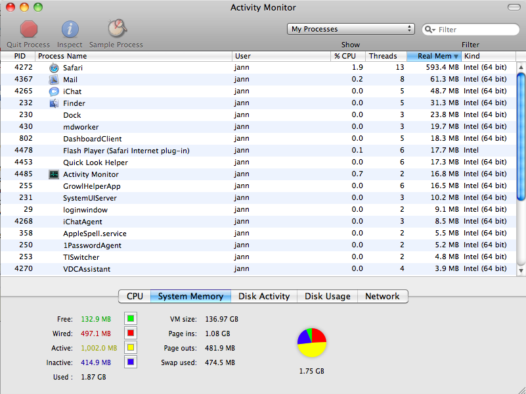Select the iChat bubble icon in process list
Viewport: 526px width, 394px height.
coord(54,91)
